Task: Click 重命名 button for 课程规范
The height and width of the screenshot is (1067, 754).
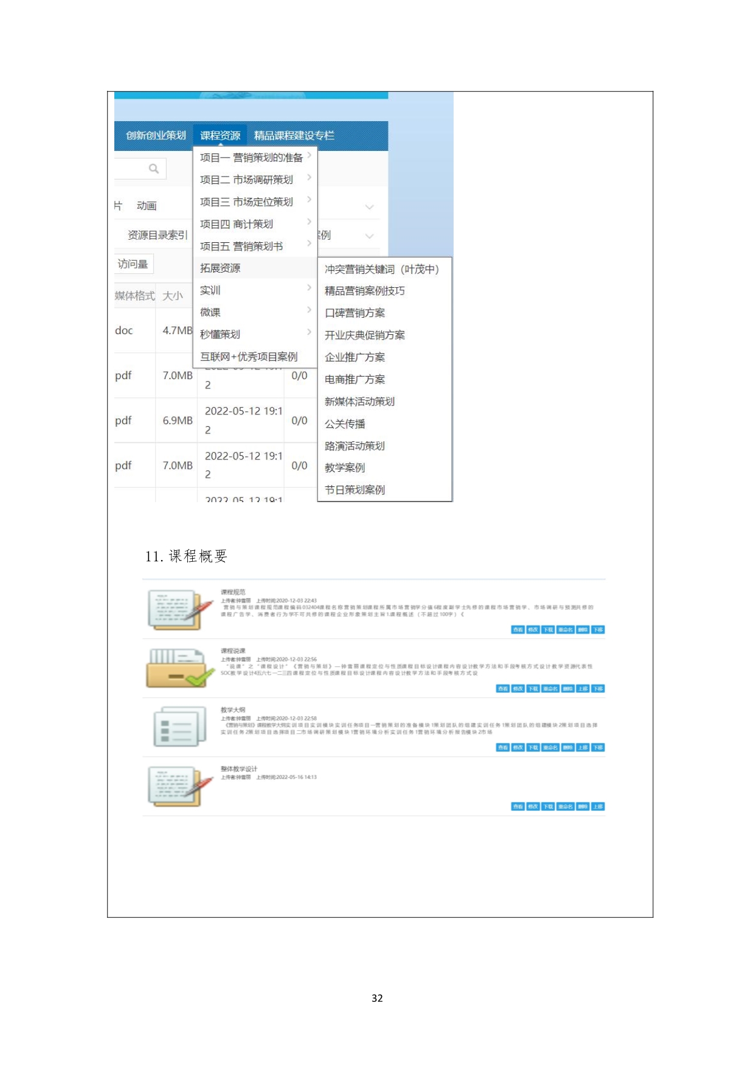Action: coord(565,629)
